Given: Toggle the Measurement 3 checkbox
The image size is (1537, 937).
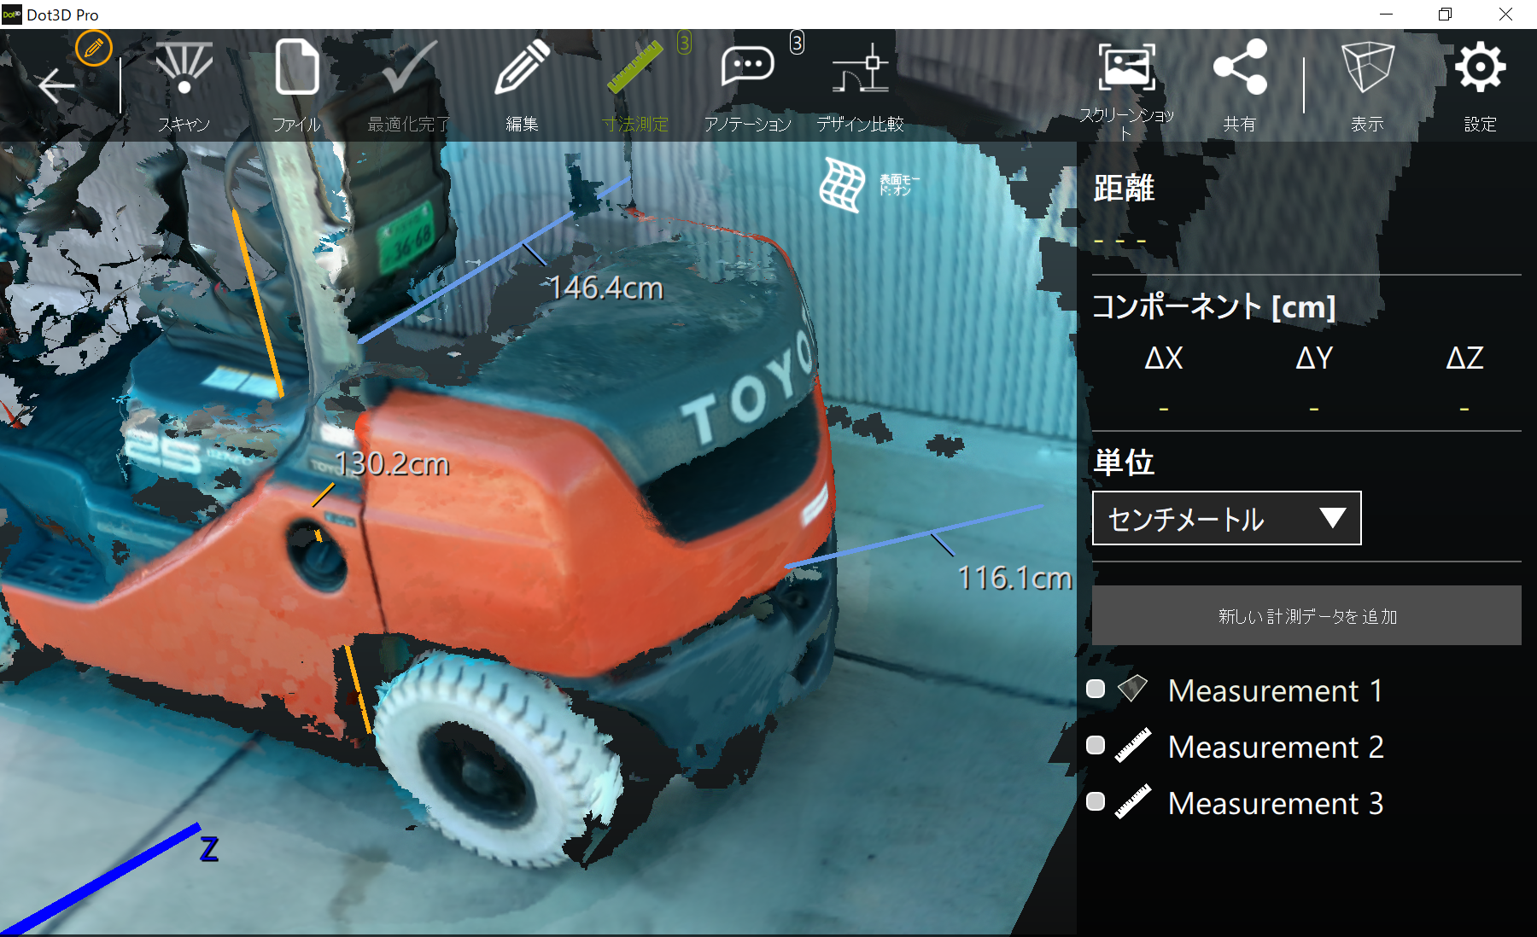Looking at the screenshot, I should [1096, 801].
